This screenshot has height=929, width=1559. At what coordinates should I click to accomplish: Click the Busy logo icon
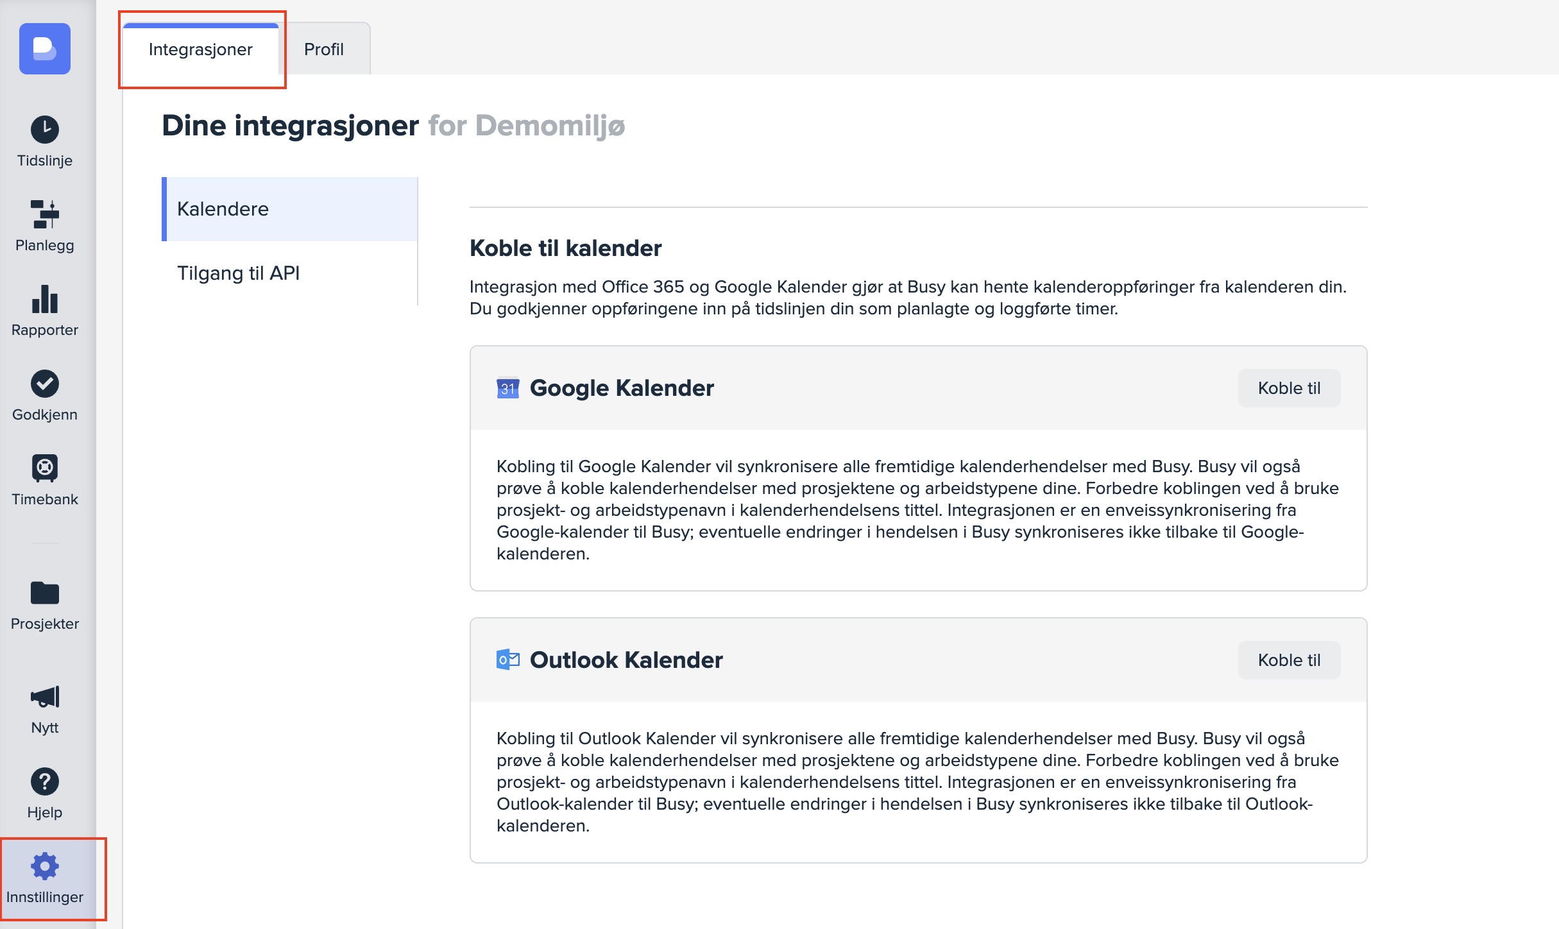[x=44, y=49]
